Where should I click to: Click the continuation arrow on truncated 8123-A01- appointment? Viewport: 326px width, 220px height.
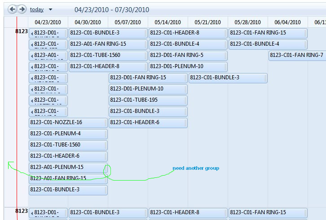click(x=32, y=56)
